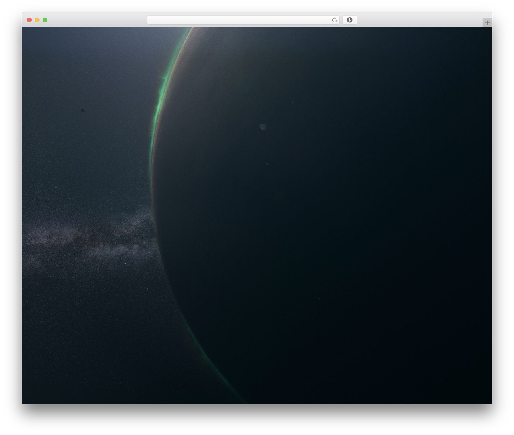
Task: Maximize the window using the green button
Action: (45, 20)
